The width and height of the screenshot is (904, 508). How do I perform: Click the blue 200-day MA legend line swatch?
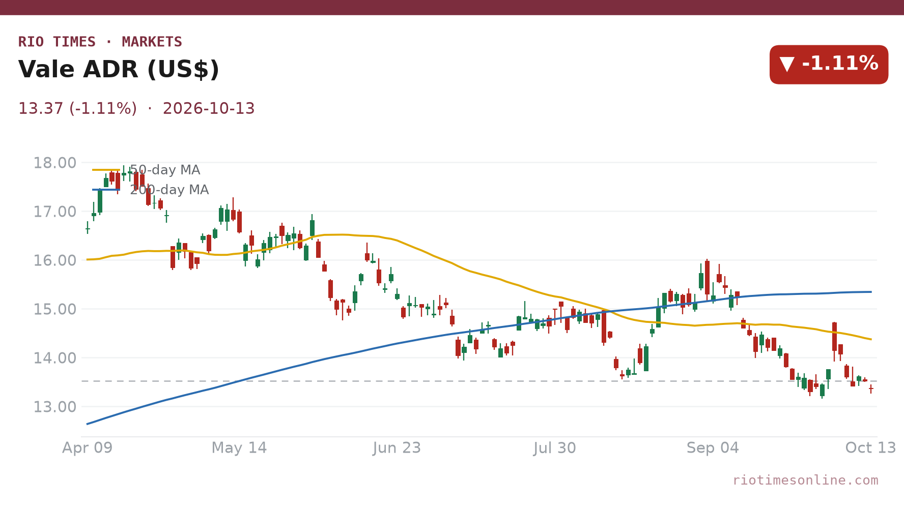click(x=106, y=190)
